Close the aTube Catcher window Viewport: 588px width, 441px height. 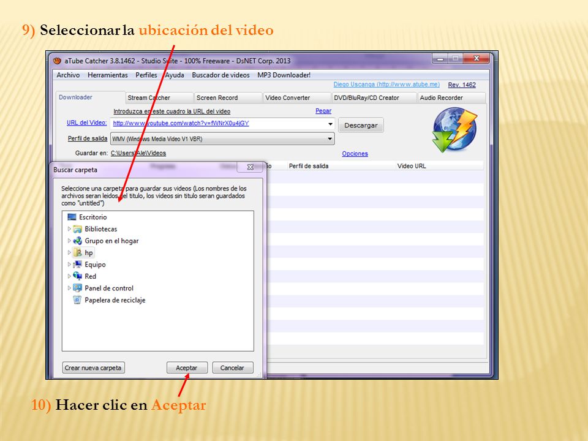(477, 59)
